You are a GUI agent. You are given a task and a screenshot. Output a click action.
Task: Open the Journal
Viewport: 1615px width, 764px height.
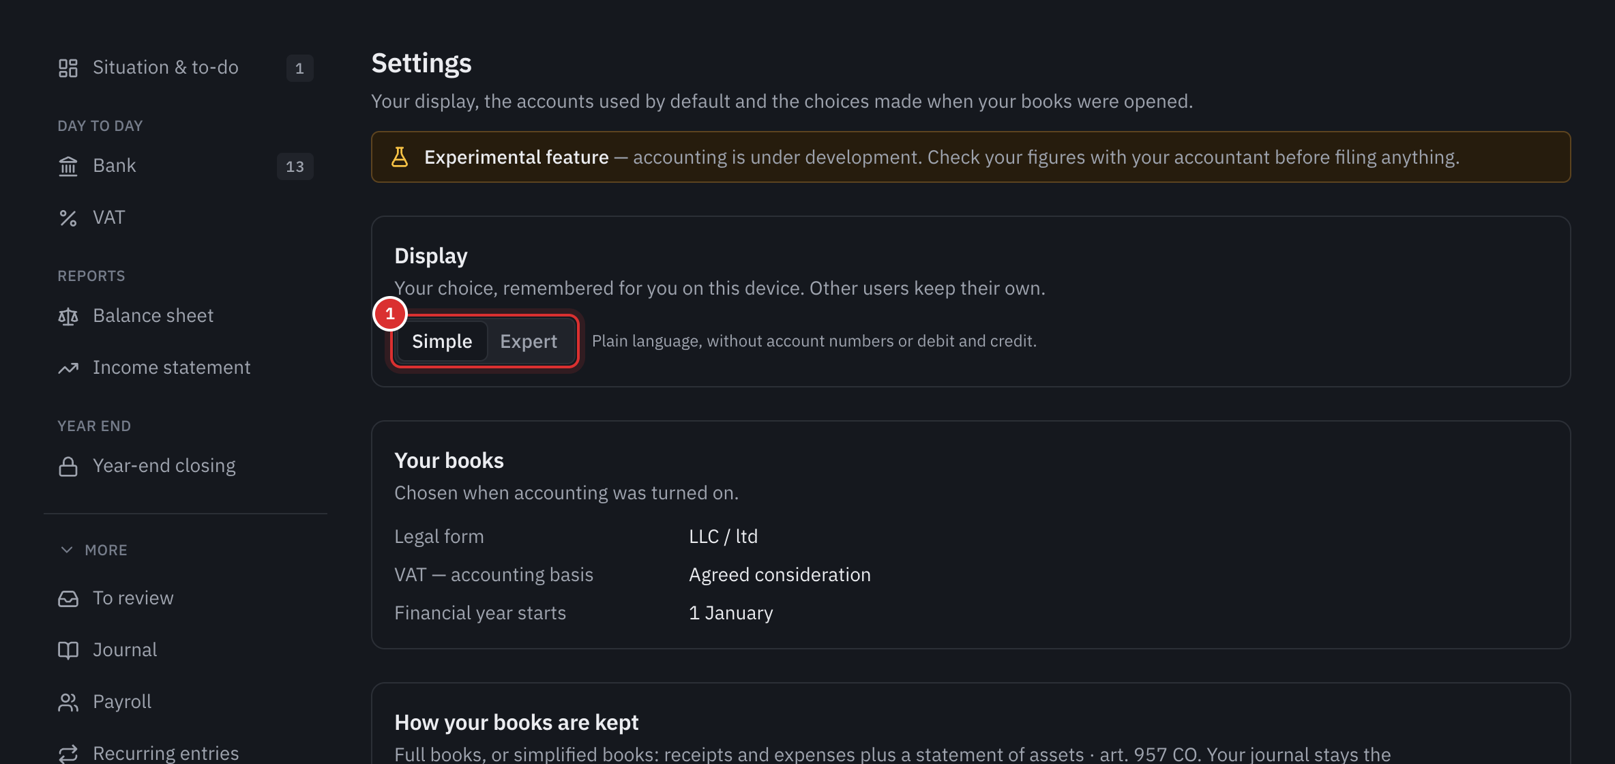click(186, 650)
